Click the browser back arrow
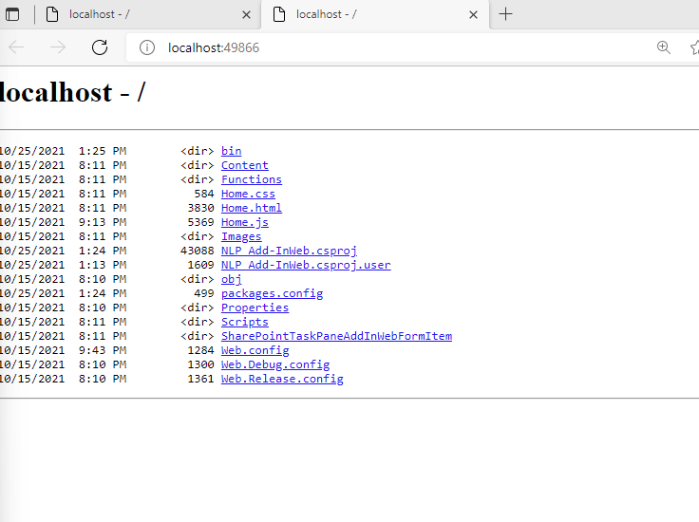The image size is (699, 522). tap(16, 47)
